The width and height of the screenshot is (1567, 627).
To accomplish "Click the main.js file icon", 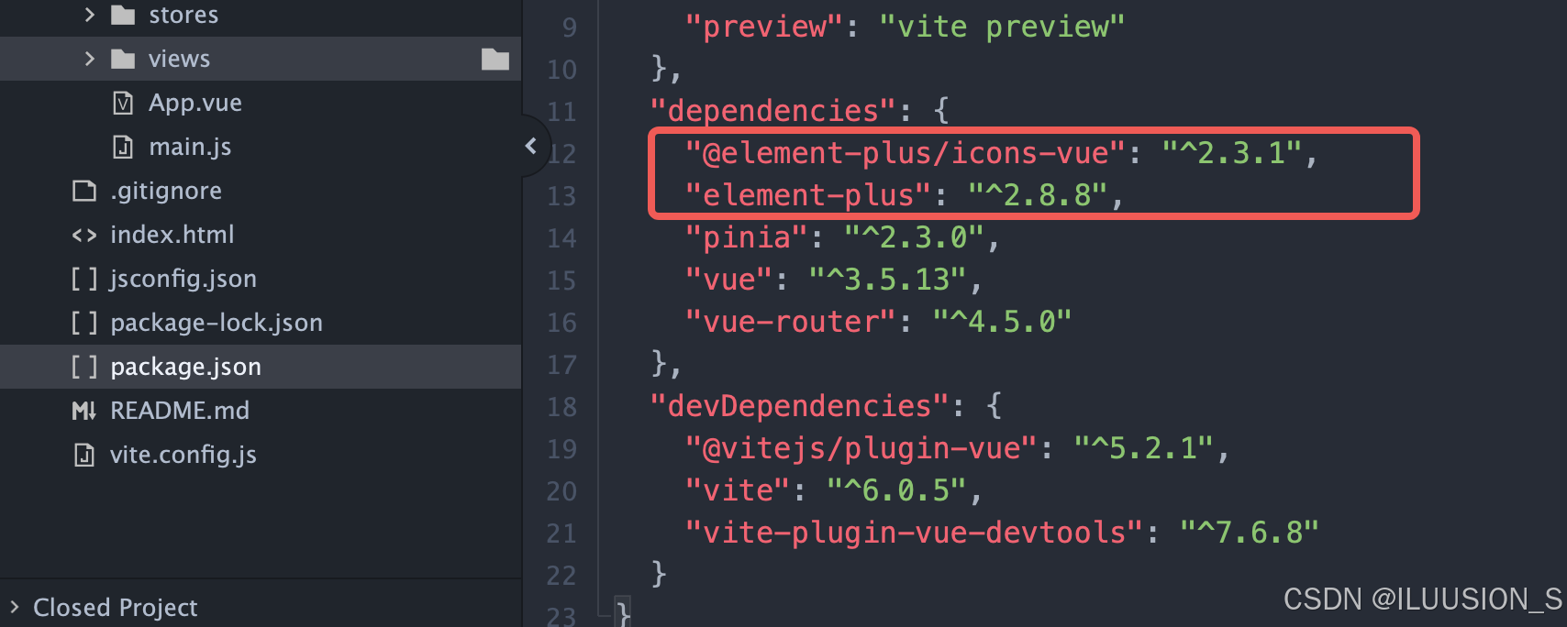I will 123,147.
